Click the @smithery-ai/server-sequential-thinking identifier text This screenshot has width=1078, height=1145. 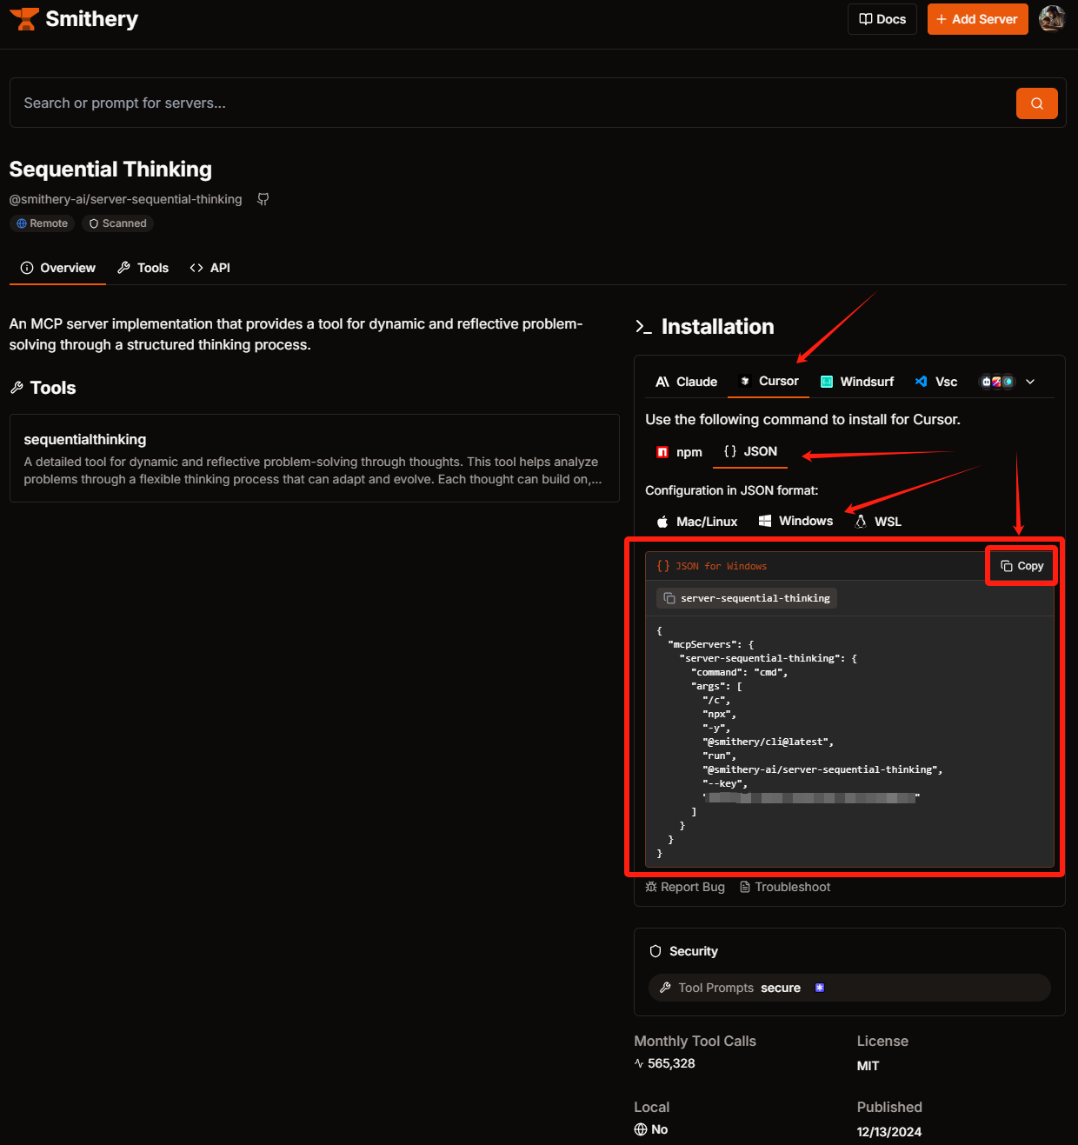click(x=126, y=199)
